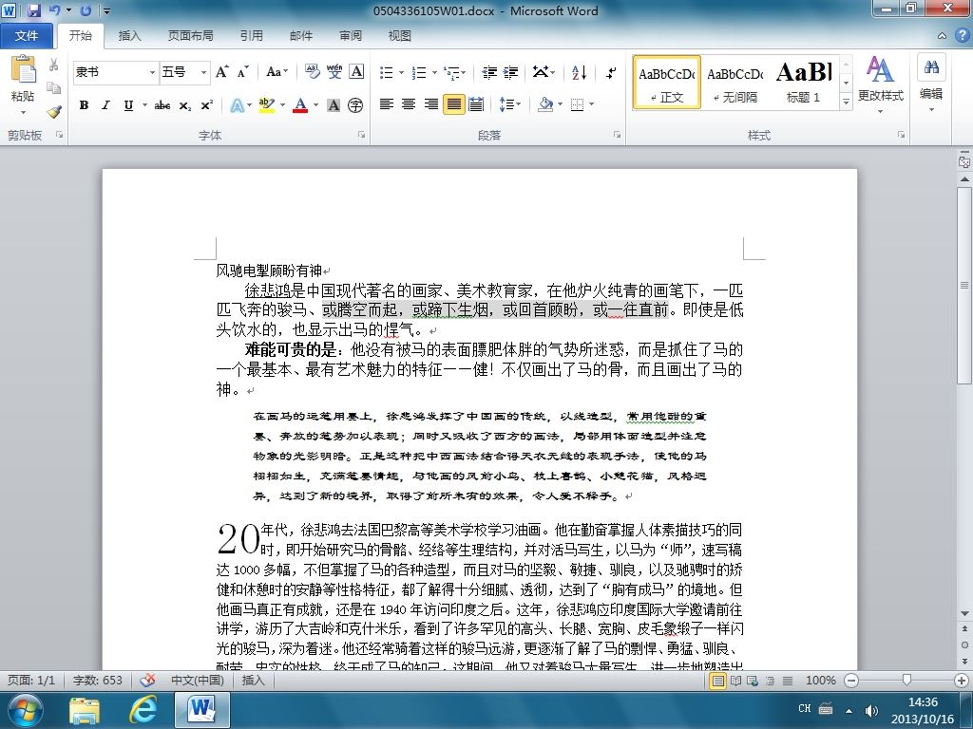This screenshot has height=729, width=973.
Task: Apply the 标题 1 Heading style
Action: point(804,83)
